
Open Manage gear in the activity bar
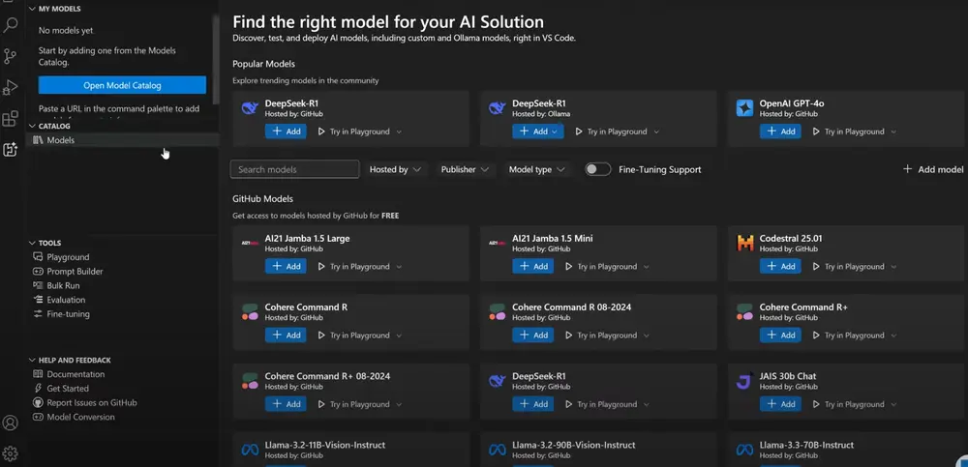tap(11, 454)
